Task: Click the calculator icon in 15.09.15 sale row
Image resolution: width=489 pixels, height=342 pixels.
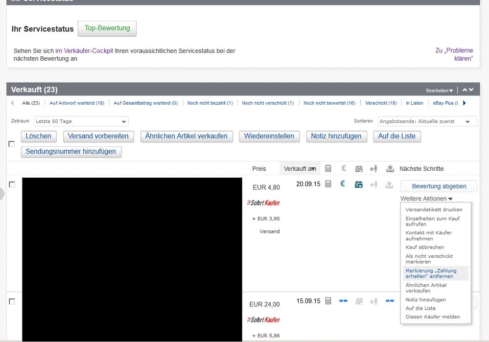Action: [328, 301]
